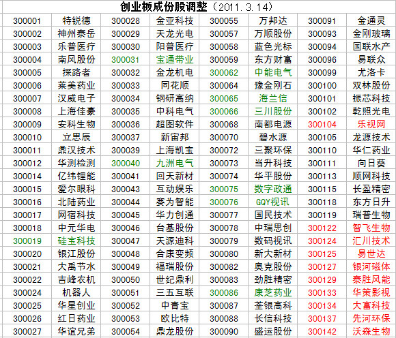
Task: Select the 长信科技 cell
Action: [273, 319]
